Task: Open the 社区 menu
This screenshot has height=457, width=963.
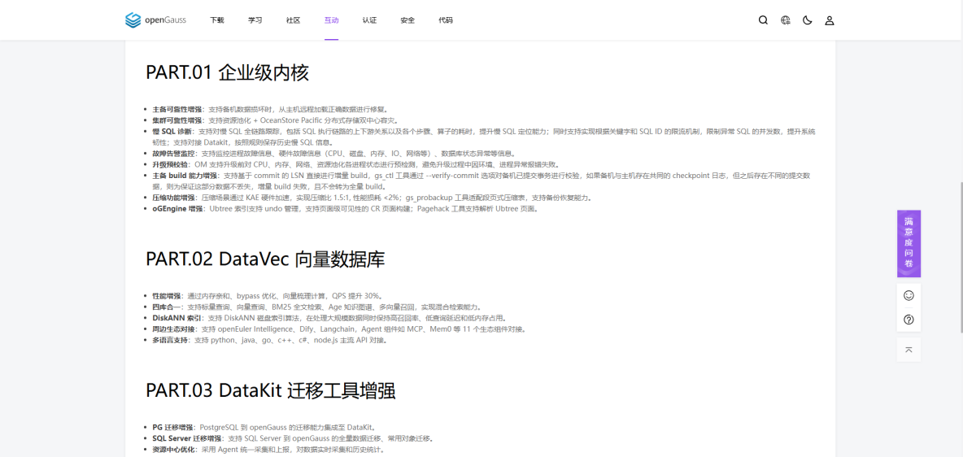Action: [294, 20]
